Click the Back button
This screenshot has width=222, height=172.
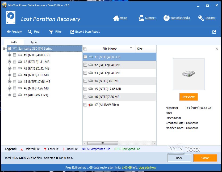pos(179,158)
